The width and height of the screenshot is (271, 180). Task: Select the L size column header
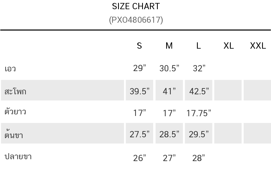coord(199,46)
